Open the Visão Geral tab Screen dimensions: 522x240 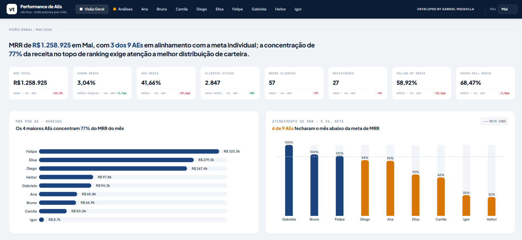tap(92, 9)
